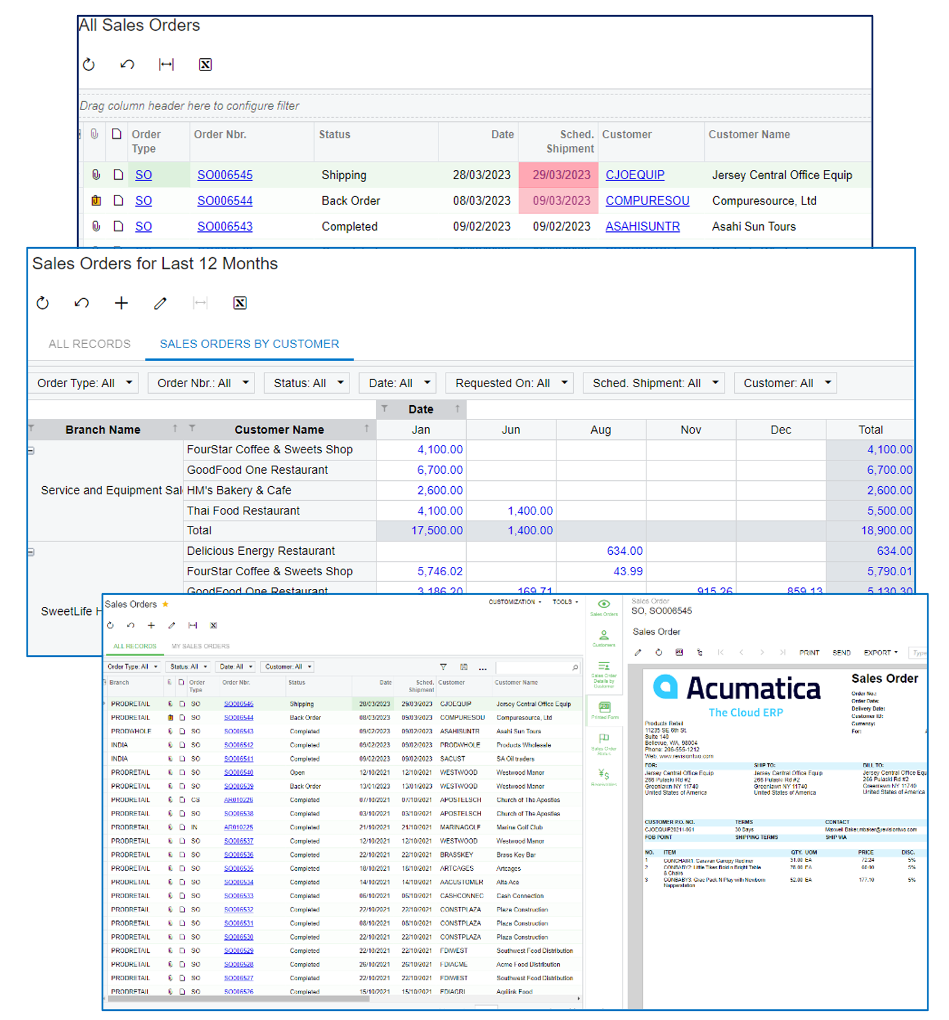This screenshot has height=1020, width=949.
Task: Click the funnel filter icon above the orders grid
Action: coord(443,667)
